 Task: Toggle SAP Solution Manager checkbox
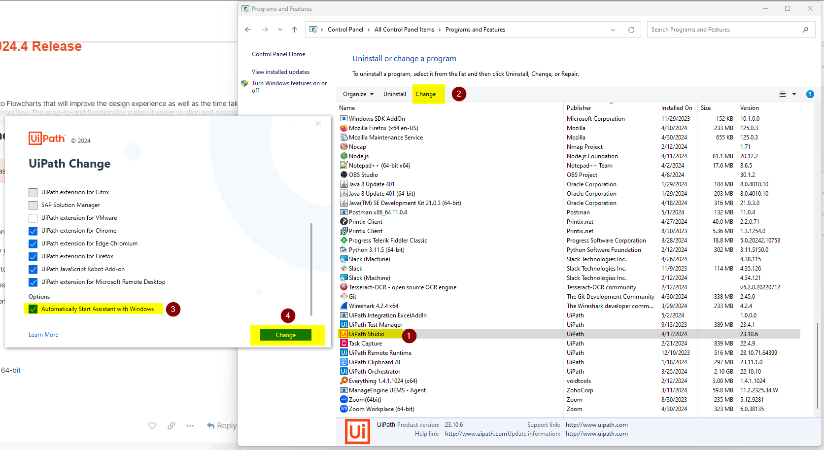tap(33, 205)
